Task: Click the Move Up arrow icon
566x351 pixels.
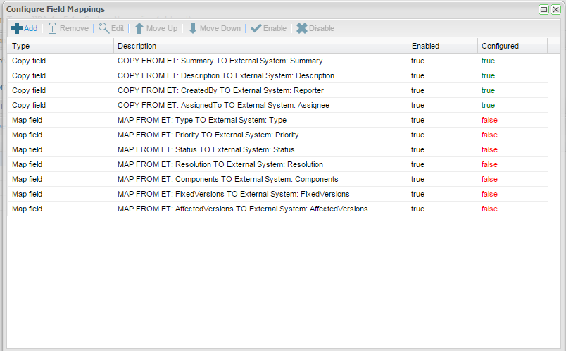Action: coord(139,28)
